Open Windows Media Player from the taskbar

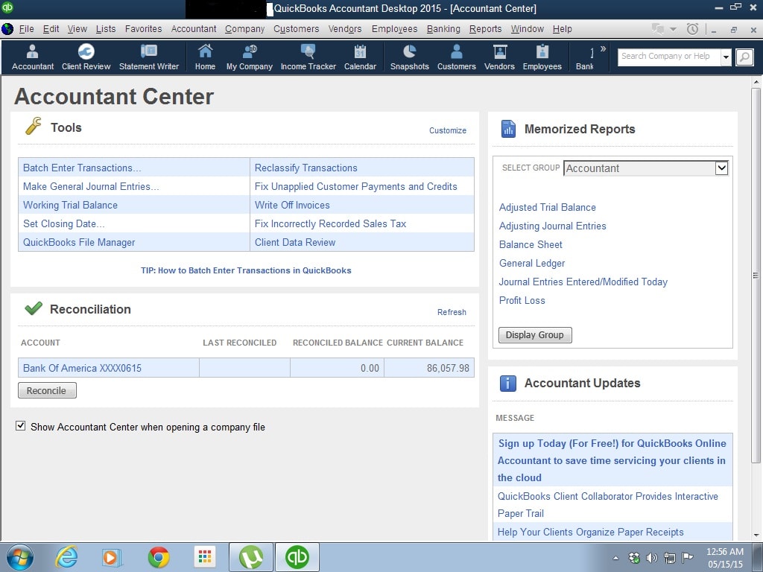[x=112, y=557]
